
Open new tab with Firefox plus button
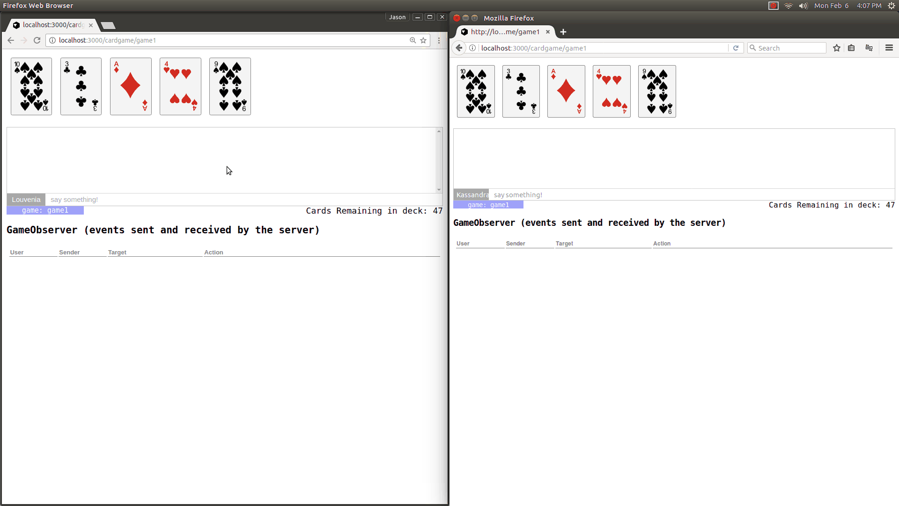click(563, 32)
